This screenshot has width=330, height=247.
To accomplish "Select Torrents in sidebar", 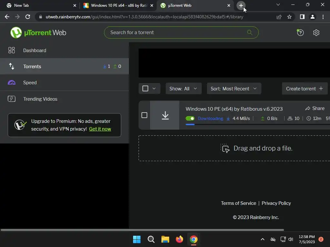I will 64,66.
